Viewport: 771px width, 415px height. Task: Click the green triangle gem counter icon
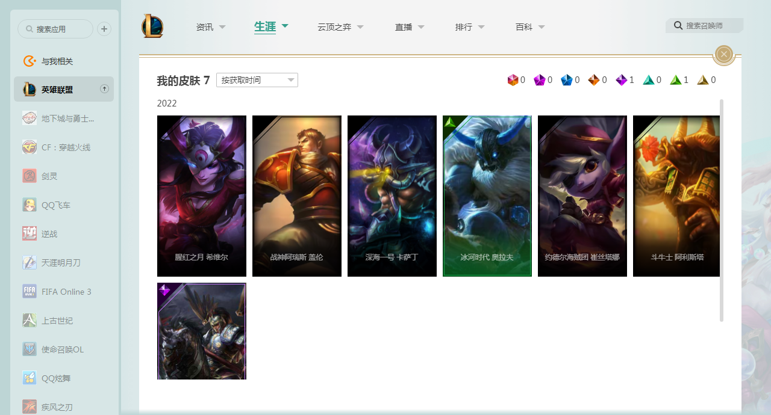(x=676, y=80)
